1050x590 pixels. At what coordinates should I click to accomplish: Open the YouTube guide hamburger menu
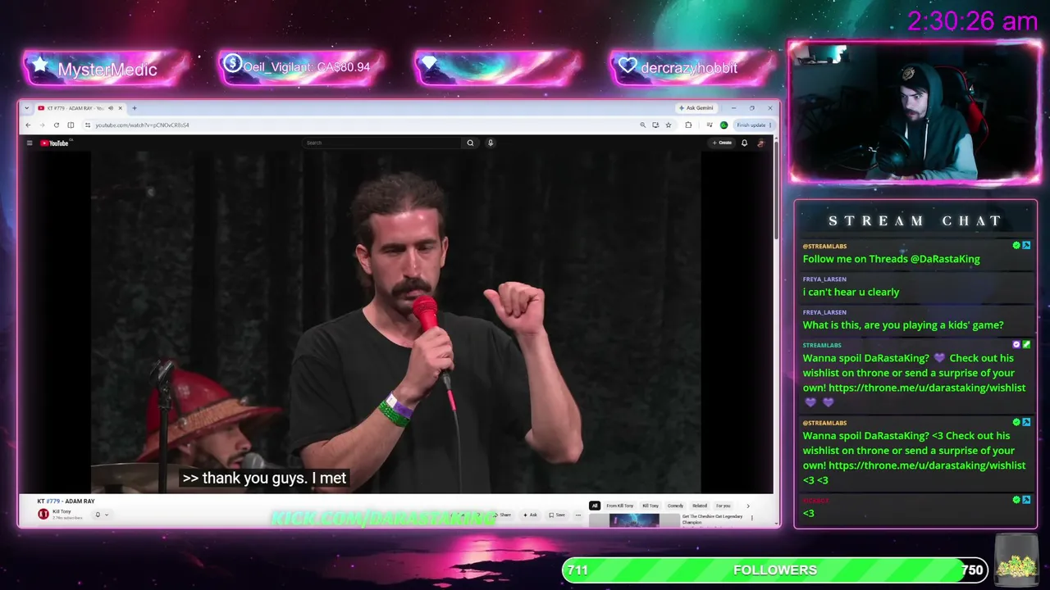click(30, 143)
